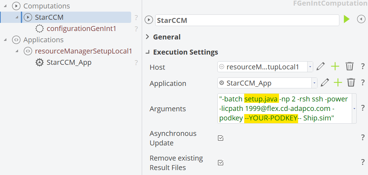The image size is (368, 175).
Task: Open the Application dropdown arrow
Action: tap(315, 83)
